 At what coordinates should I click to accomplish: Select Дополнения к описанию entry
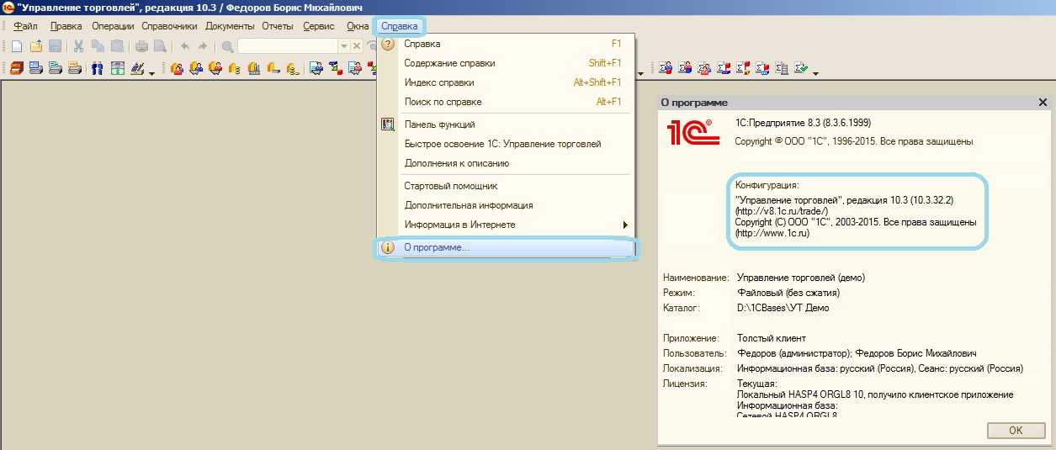click(x=505, y=163)
